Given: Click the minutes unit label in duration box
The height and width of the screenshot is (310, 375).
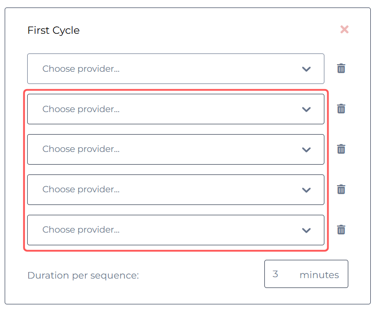Looking at the screenshot, I should click(x=319, y=275).
